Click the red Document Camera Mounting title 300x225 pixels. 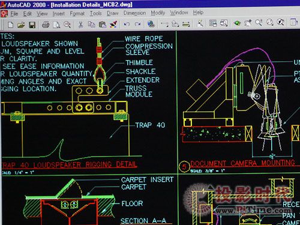click(242, 163)
